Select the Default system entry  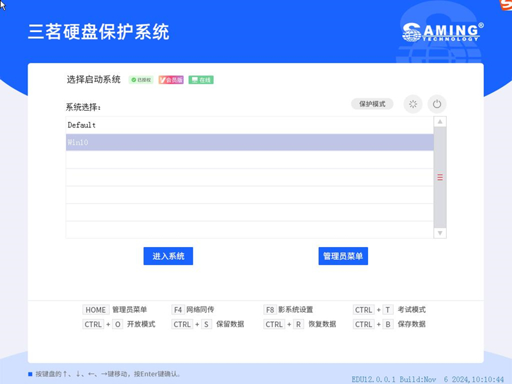coord(250,125)
